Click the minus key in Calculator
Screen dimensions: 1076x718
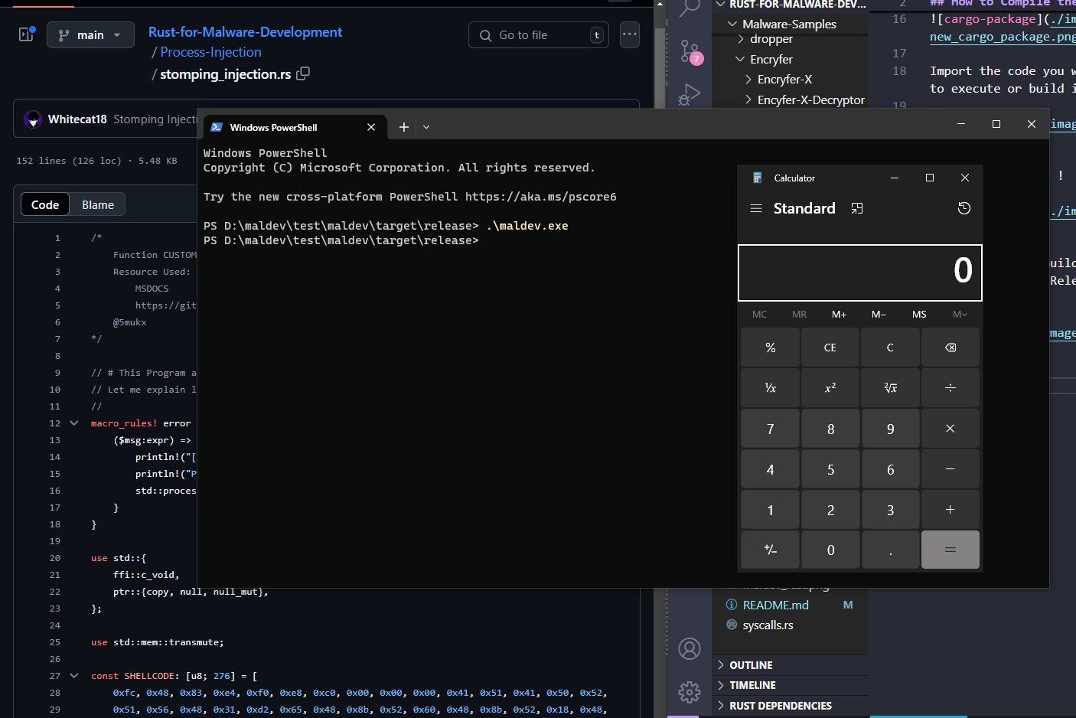pos(950,469)
